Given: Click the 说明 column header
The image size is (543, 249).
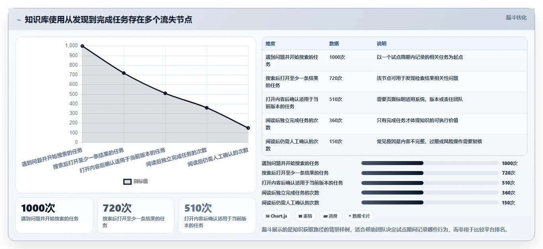Looking at the screenshot, I should click(382, 44).
